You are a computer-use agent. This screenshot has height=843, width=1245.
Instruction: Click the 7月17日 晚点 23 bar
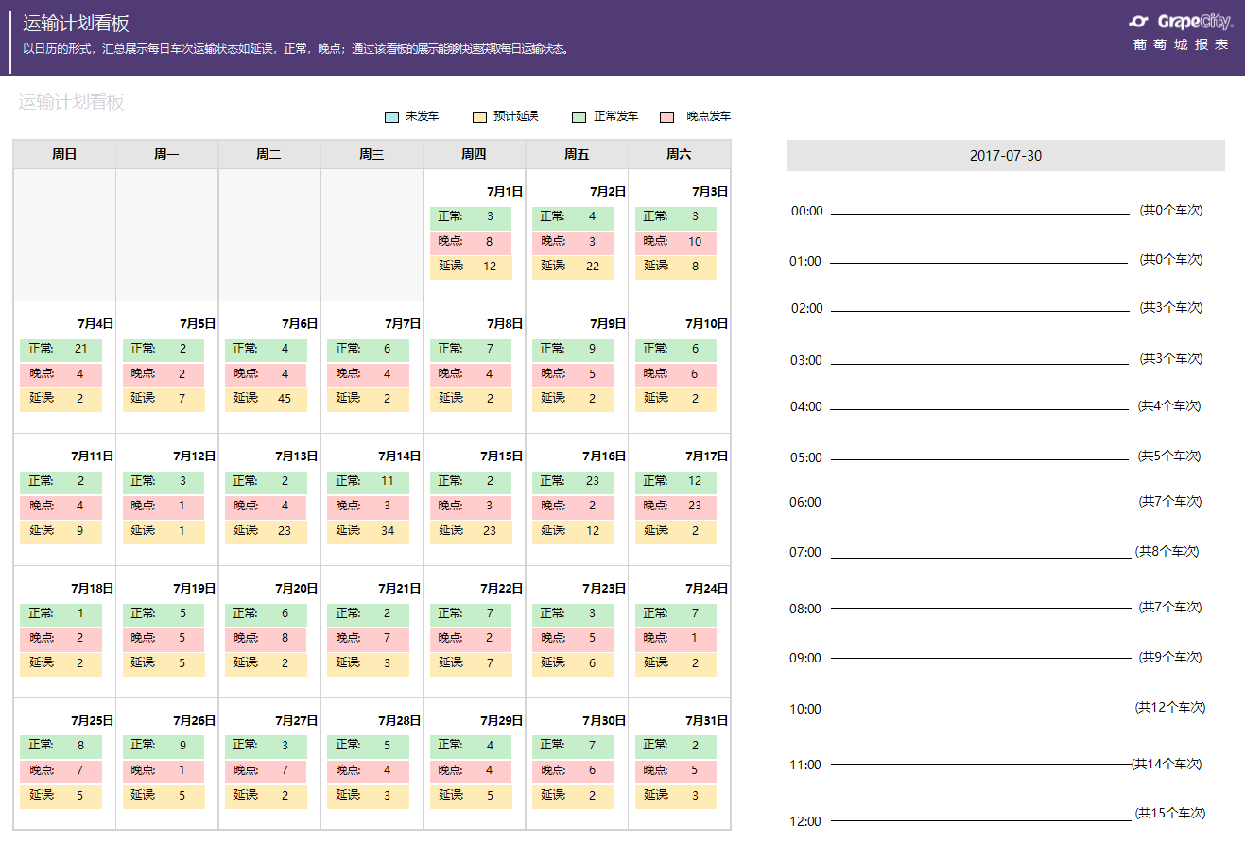[676, 507]
